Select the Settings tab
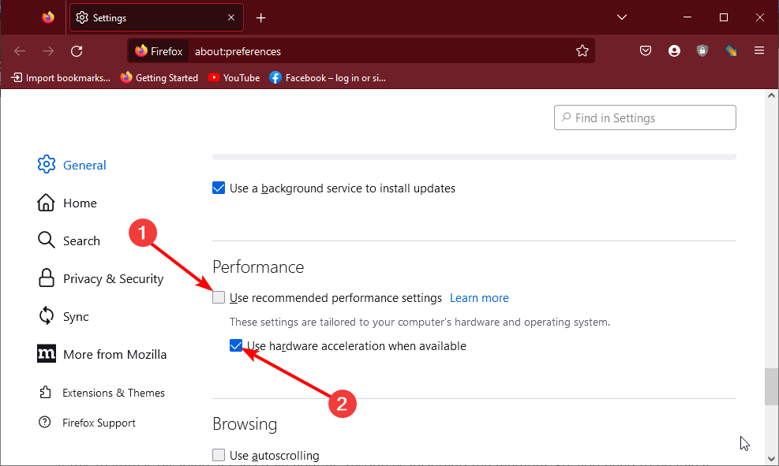The image size is (779, 466). [156, 17]
